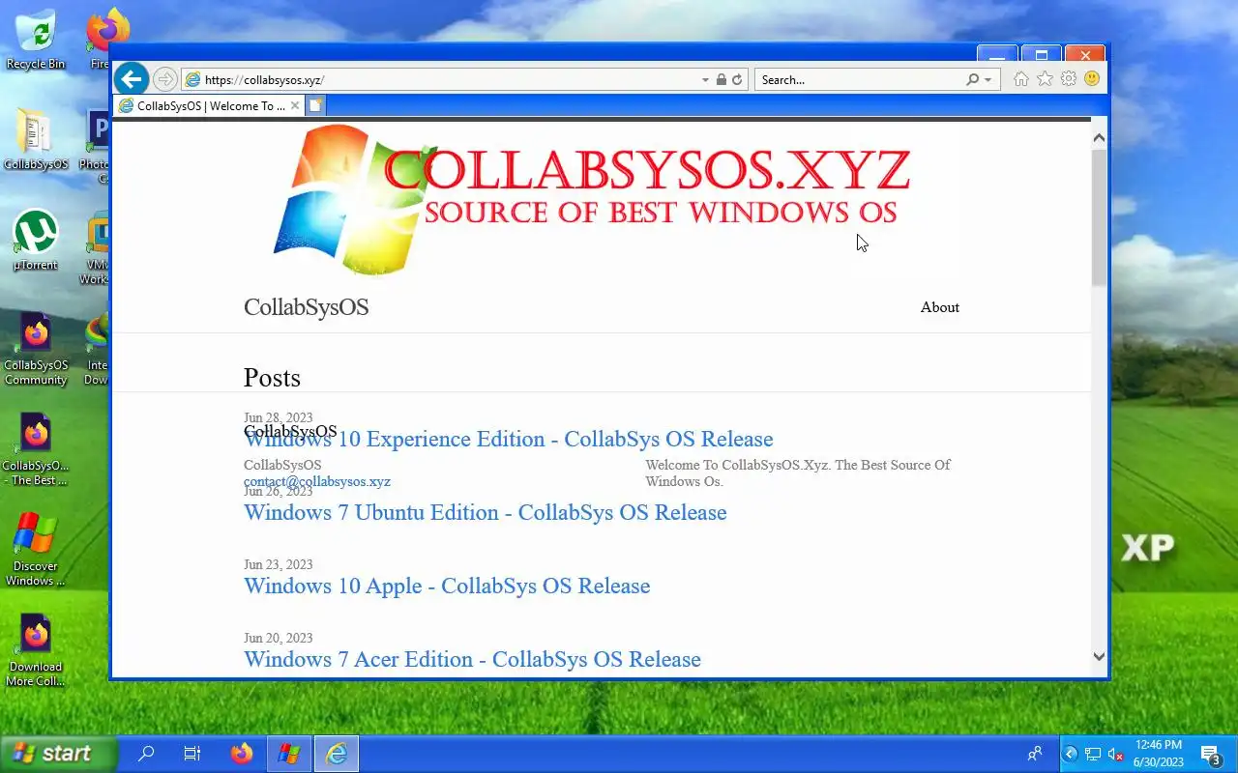Click the browser Forward arrow button
The width and height of the screenshot is (1238, 773).
[x=165, y=79]
